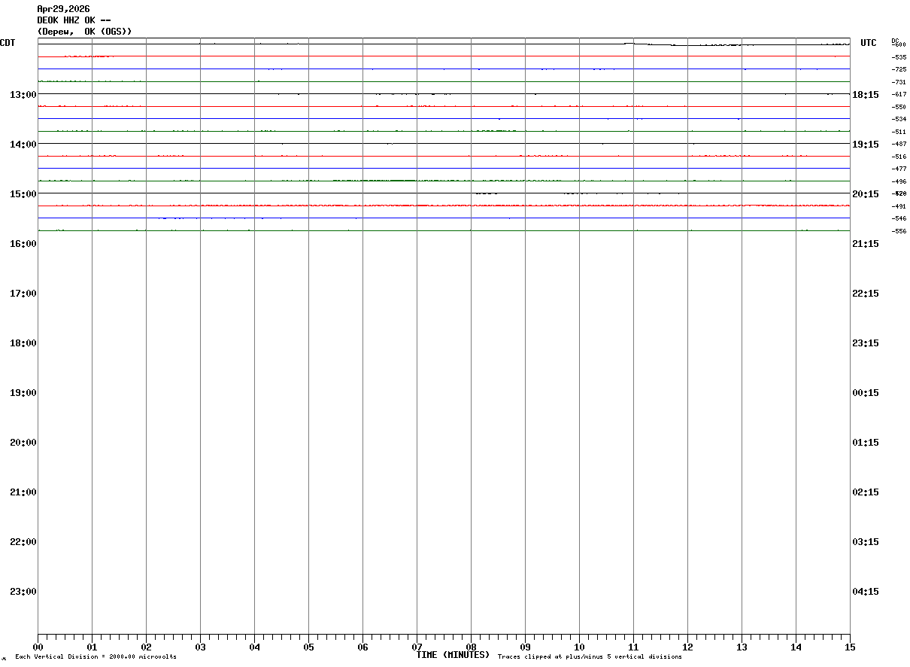The image size is (910, 667).
Task: Click the date label Apr29,2026
Action: (63, 9)
